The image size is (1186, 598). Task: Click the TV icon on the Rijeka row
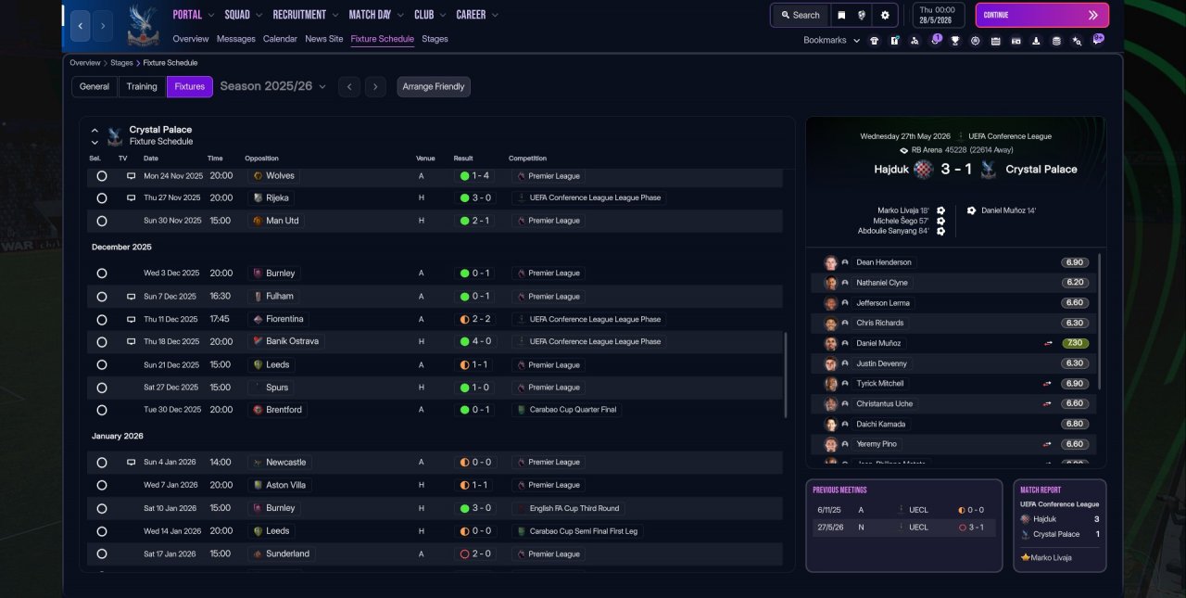point(131,197)
